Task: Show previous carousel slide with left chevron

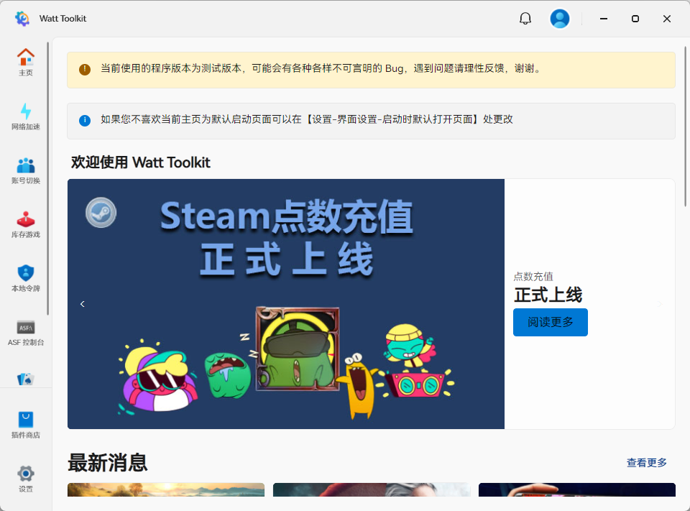Action: (82, 303)
